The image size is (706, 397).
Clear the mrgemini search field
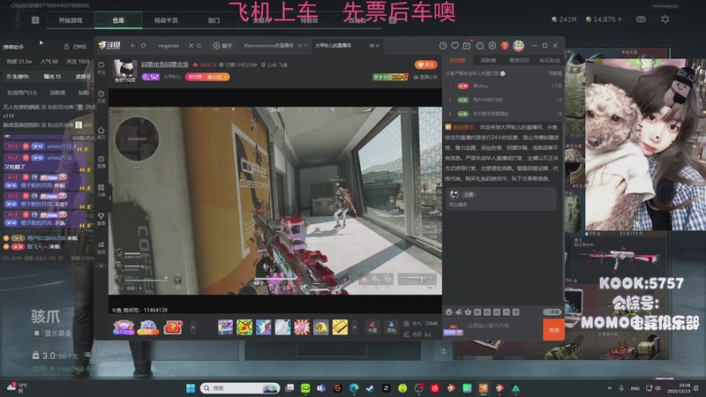[x=191, y=46]
